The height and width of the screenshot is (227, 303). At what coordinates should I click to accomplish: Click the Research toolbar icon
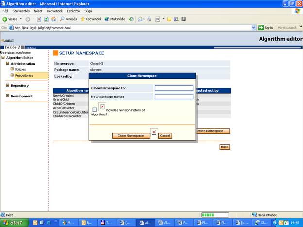176,19
